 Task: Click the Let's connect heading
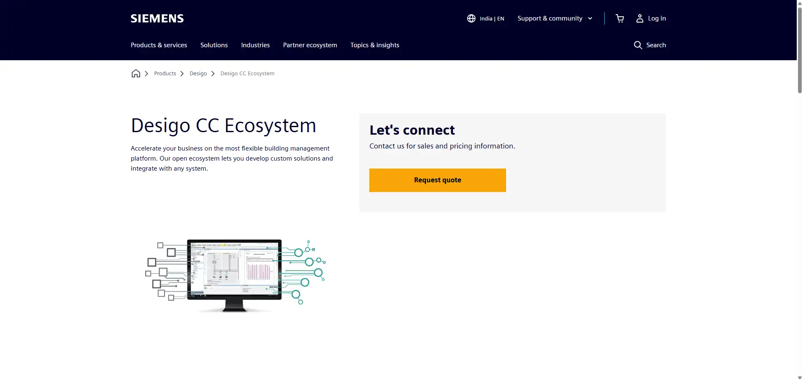point(412,130)
